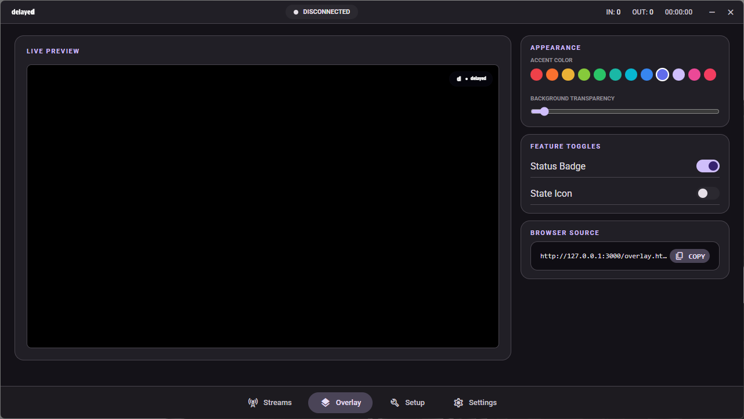The image size is (744, 419).
Task: Select the lime green accent color
Action: [584, 74]
